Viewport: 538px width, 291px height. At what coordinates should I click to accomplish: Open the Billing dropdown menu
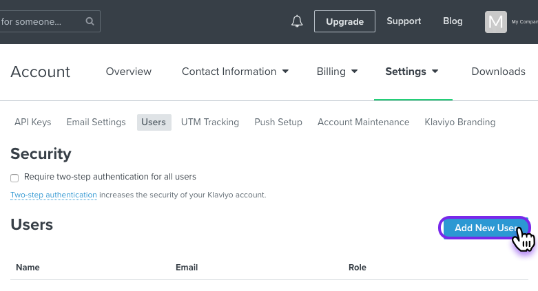pyautogui.click(x=337, y=72)
